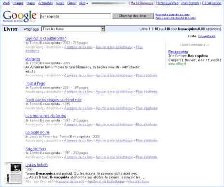Image resolution: width=224 pixels, height=187 pixels.
Task: Go to the Web tab link
Action: [6, 3]
